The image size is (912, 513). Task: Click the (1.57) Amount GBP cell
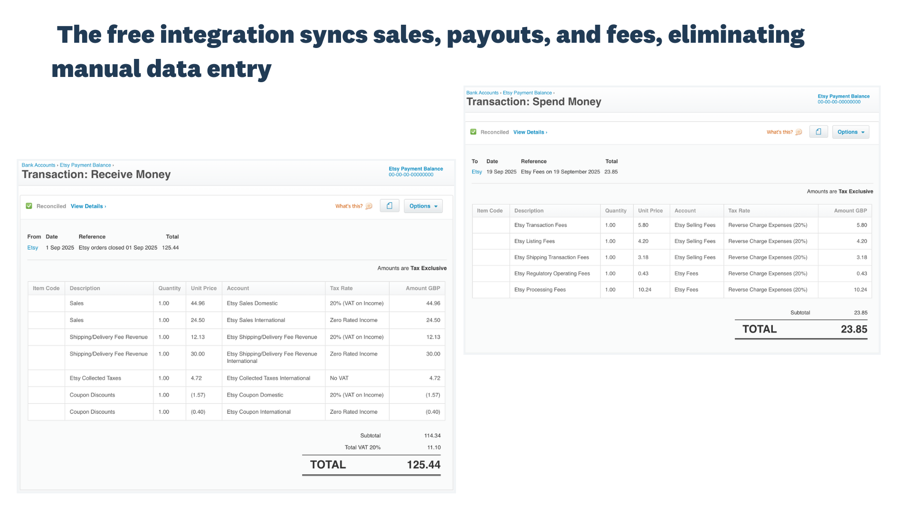(x=417, y=395)
